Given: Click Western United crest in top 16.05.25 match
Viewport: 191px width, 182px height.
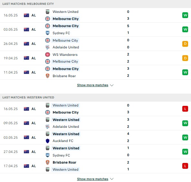Looking at the screenshot, I should [47, 12].
